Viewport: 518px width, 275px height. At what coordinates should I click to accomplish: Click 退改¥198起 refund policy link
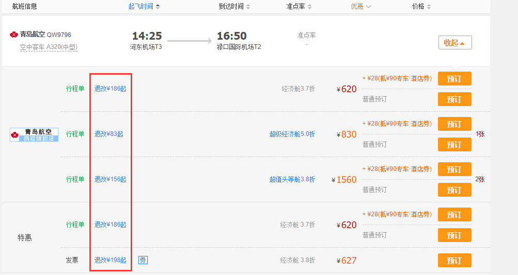(110, 260)
